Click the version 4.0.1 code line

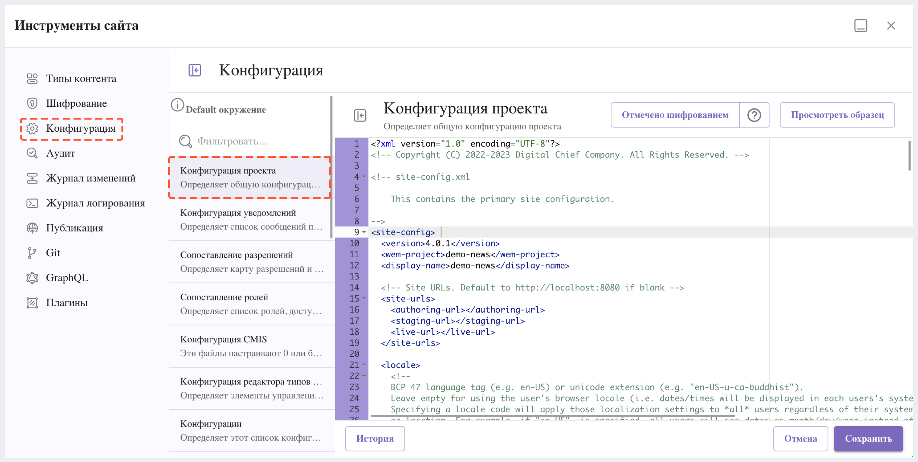pyautogui.click(x=440, y=244)
